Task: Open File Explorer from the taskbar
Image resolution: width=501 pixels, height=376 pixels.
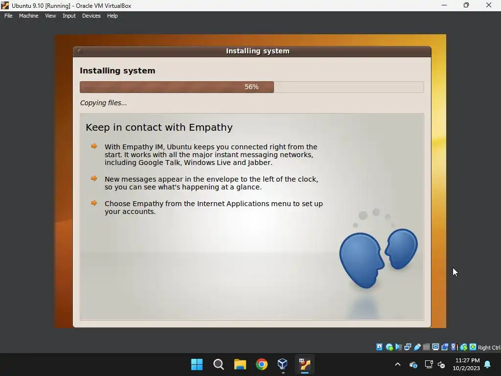Action: pyautogui.click(x=240, y=364)
